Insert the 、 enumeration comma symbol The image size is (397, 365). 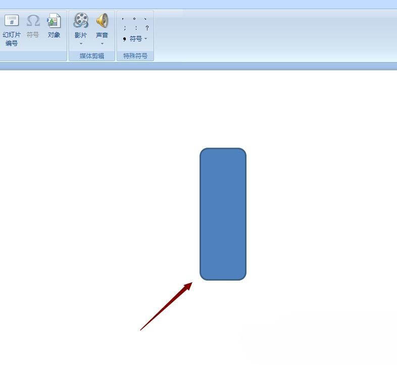pos(145,19)
